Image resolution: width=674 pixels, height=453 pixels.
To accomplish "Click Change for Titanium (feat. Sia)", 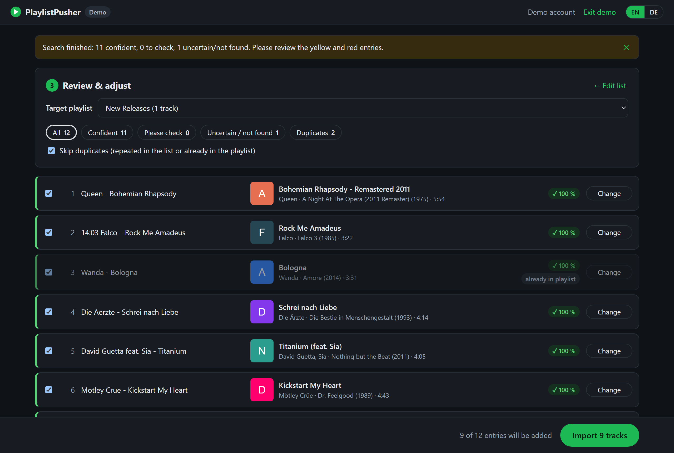I will click(x=609, y=351).
